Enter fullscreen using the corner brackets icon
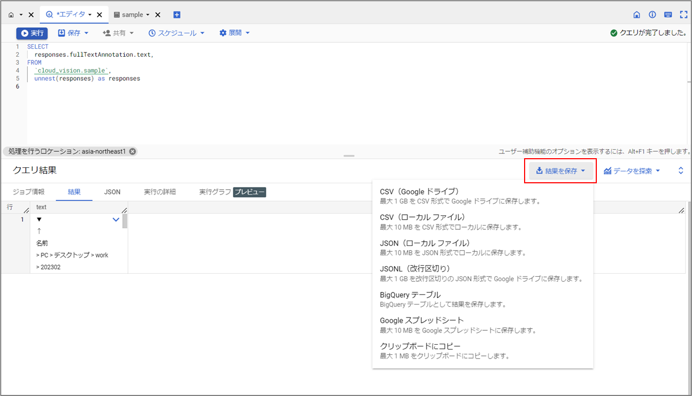The width and height of the screenshot is (692, 396). coord(683,14)
